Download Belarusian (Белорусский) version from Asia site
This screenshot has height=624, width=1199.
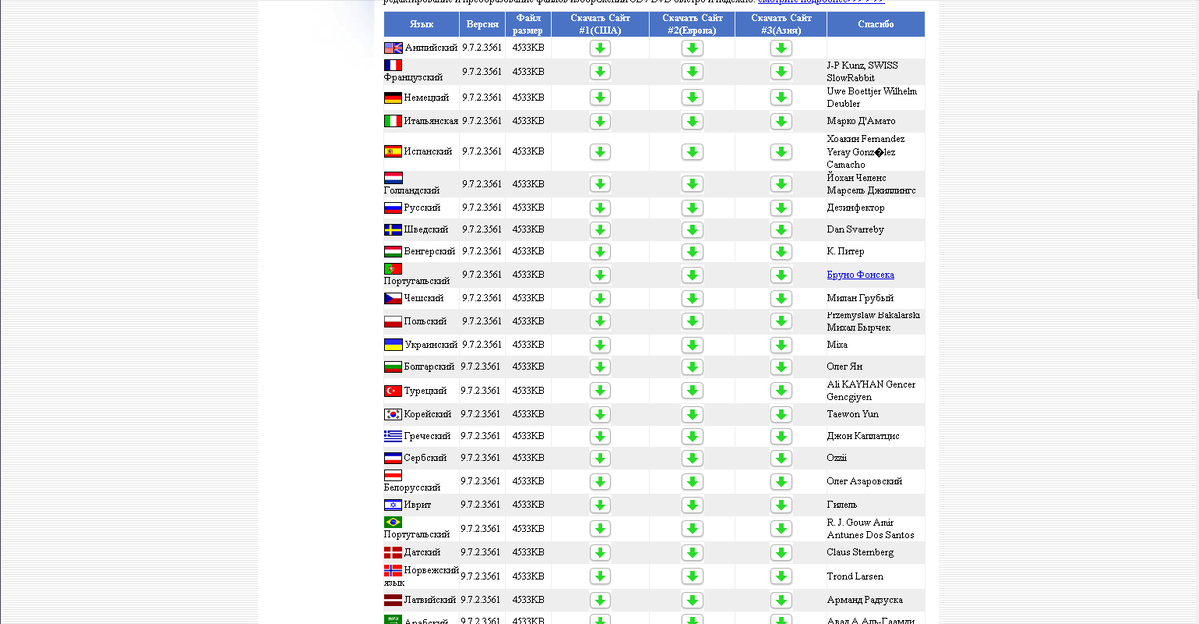tap(781, 482)
